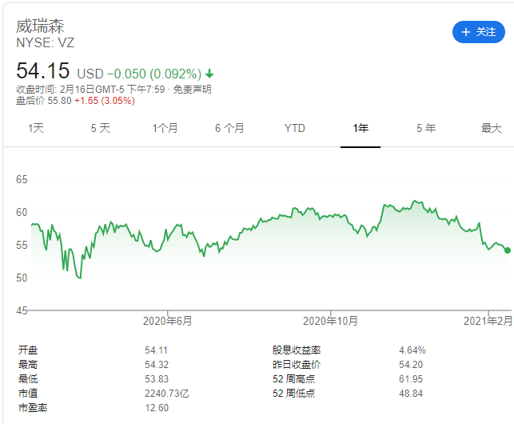Switch to the 5 天 tab
This screenshot has width=514, height=424.
pos(100,128)
